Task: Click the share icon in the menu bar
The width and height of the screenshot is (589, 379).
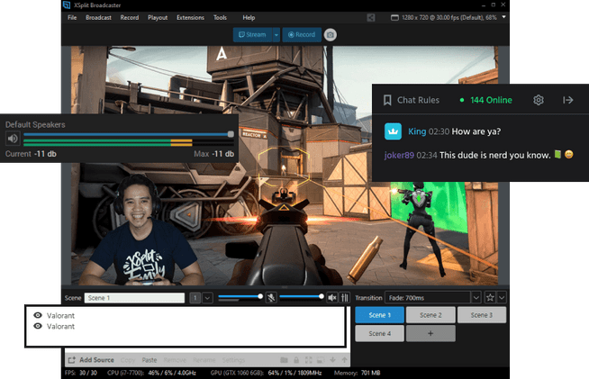Action: [371, 18]
